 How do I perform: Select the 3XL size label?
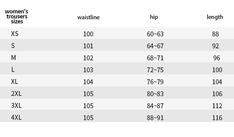16,106
